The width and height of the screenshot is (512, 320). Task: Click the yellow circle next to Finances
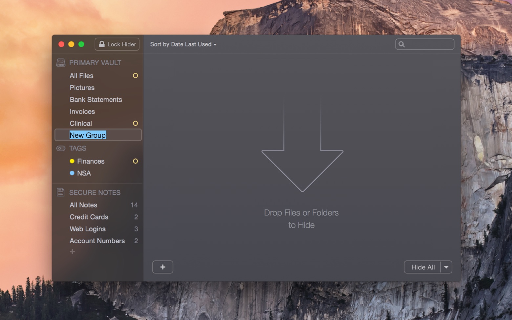point(135,161)
